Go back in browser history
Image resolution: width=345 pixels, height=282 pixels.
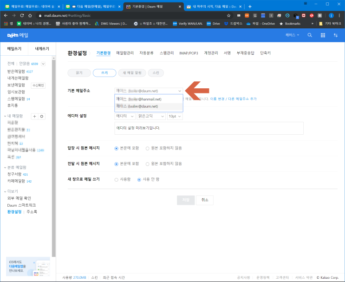coord(6,16)
